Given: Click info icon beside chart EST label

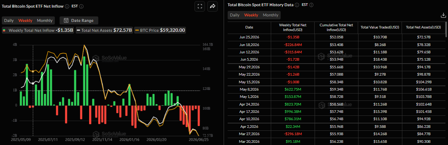Looking at the screenshot, I should click(81, 7).
